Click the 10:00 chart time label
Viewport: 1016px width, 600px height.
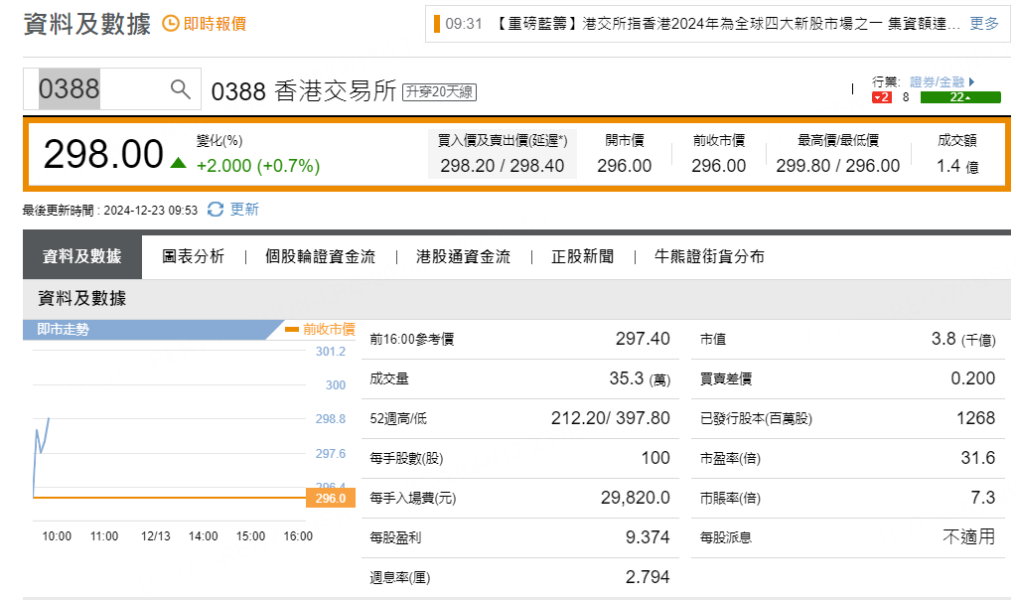57,536
